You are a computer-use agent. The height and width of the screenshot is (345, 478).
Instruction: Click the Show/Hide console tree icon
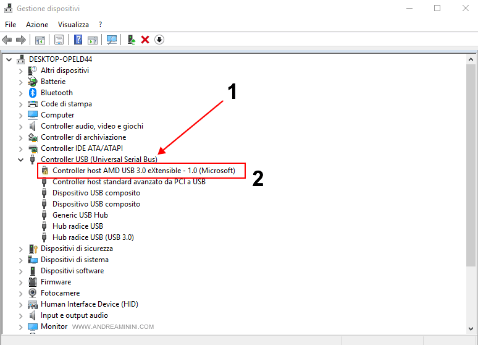pos(40,40)
